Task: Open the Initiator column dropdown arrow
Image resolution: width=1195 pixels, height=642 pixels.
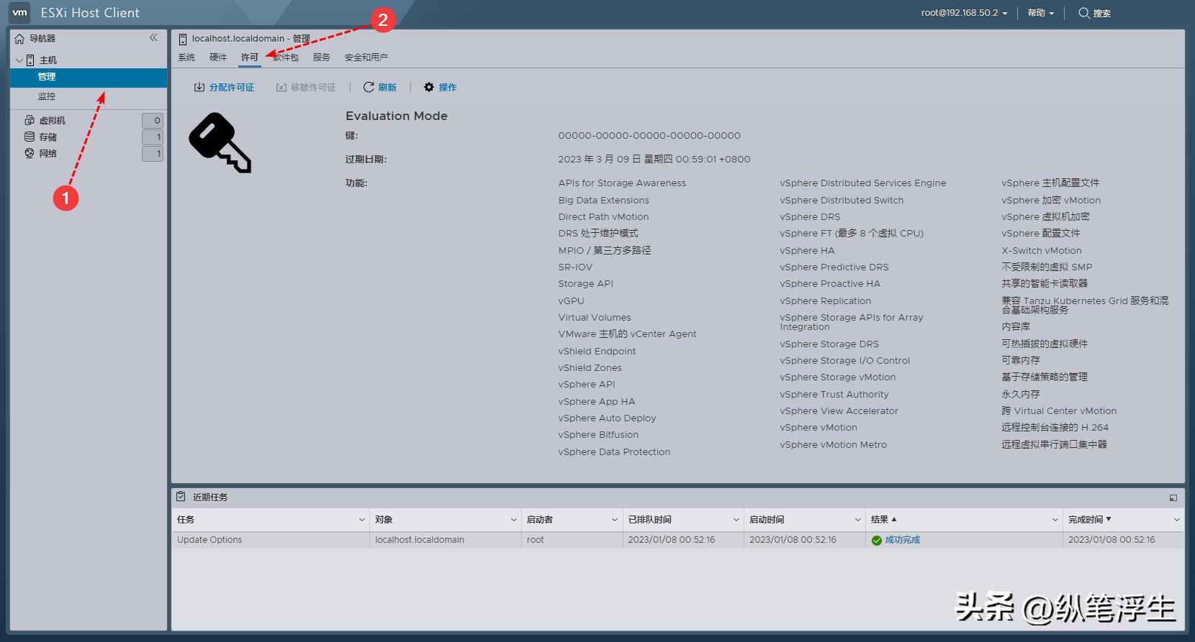Action: 615,520
